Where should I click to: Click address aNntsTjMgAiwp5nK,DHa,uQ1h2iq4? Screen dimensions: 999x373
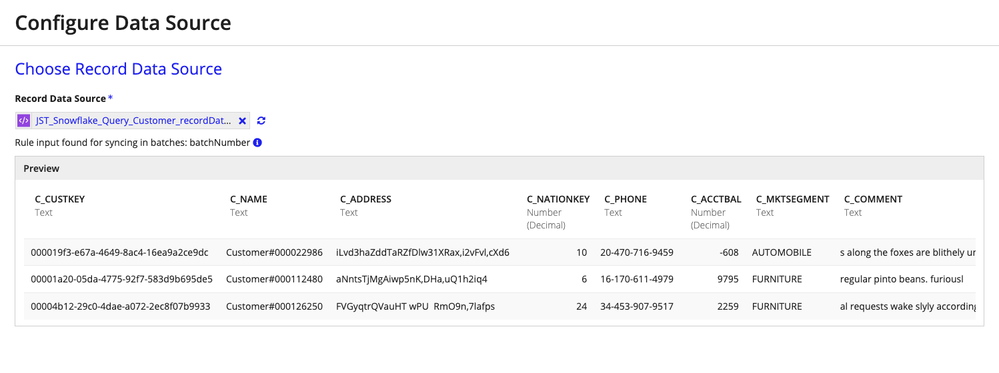click(411, 279)
